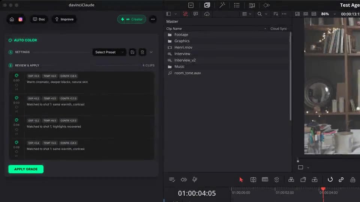This screenshot has height=202, width=360.
Task: Click the refresh circle on 0:06 clip
Action: [x=16, y=129]
